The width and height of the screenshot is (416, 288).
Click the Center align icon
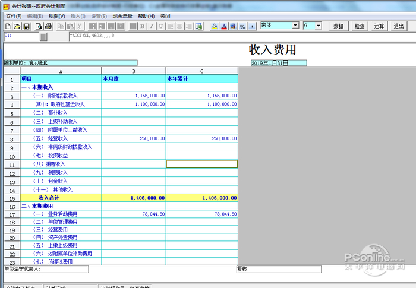[179, 26]
